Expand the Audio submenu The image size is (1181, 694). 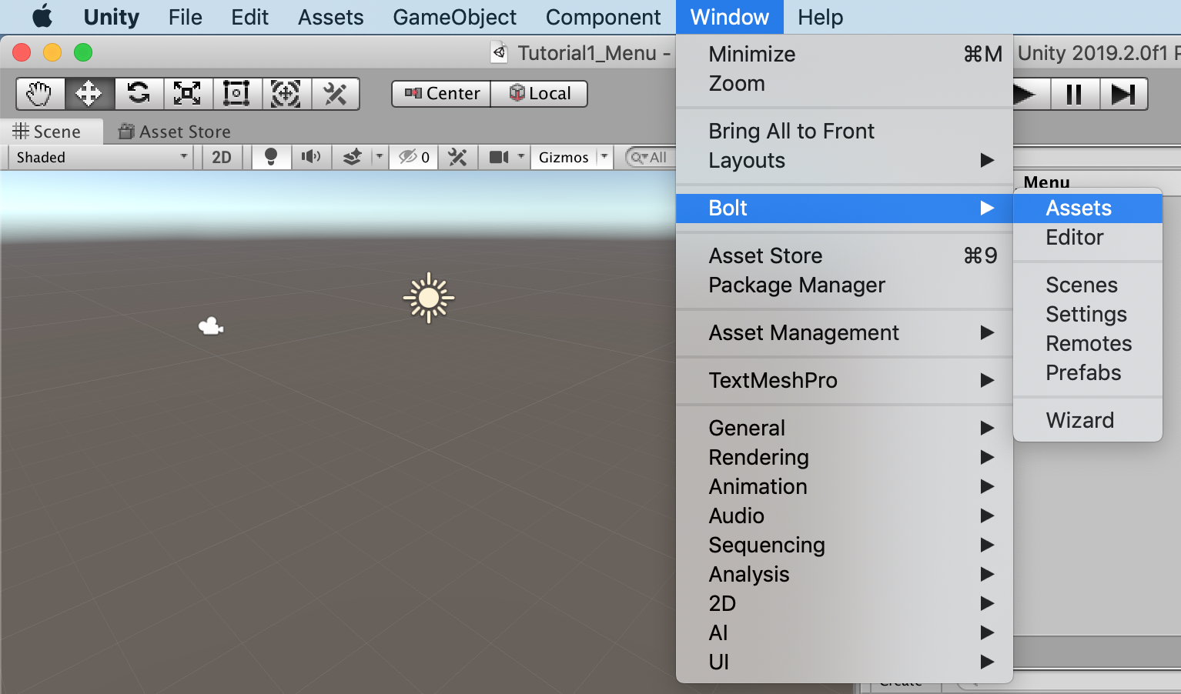coord(845,515)
